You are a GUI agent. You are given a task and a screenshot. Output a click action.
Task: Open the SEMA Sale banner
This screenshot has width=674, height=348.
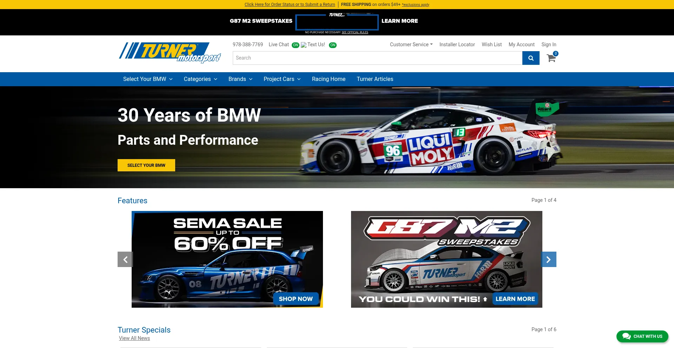(227, 259)
